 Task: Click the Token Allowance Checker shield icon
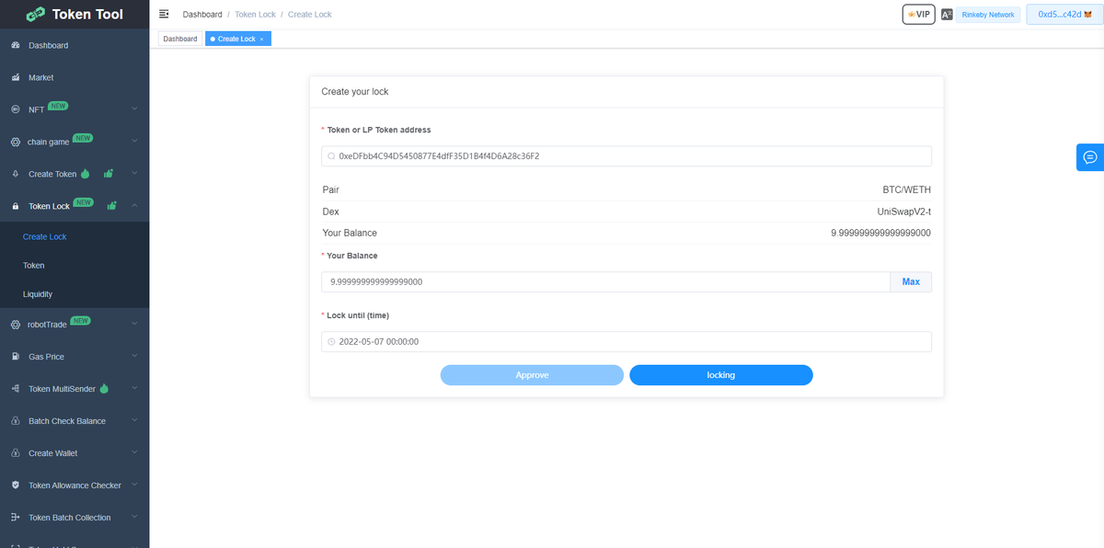point(16,485)
